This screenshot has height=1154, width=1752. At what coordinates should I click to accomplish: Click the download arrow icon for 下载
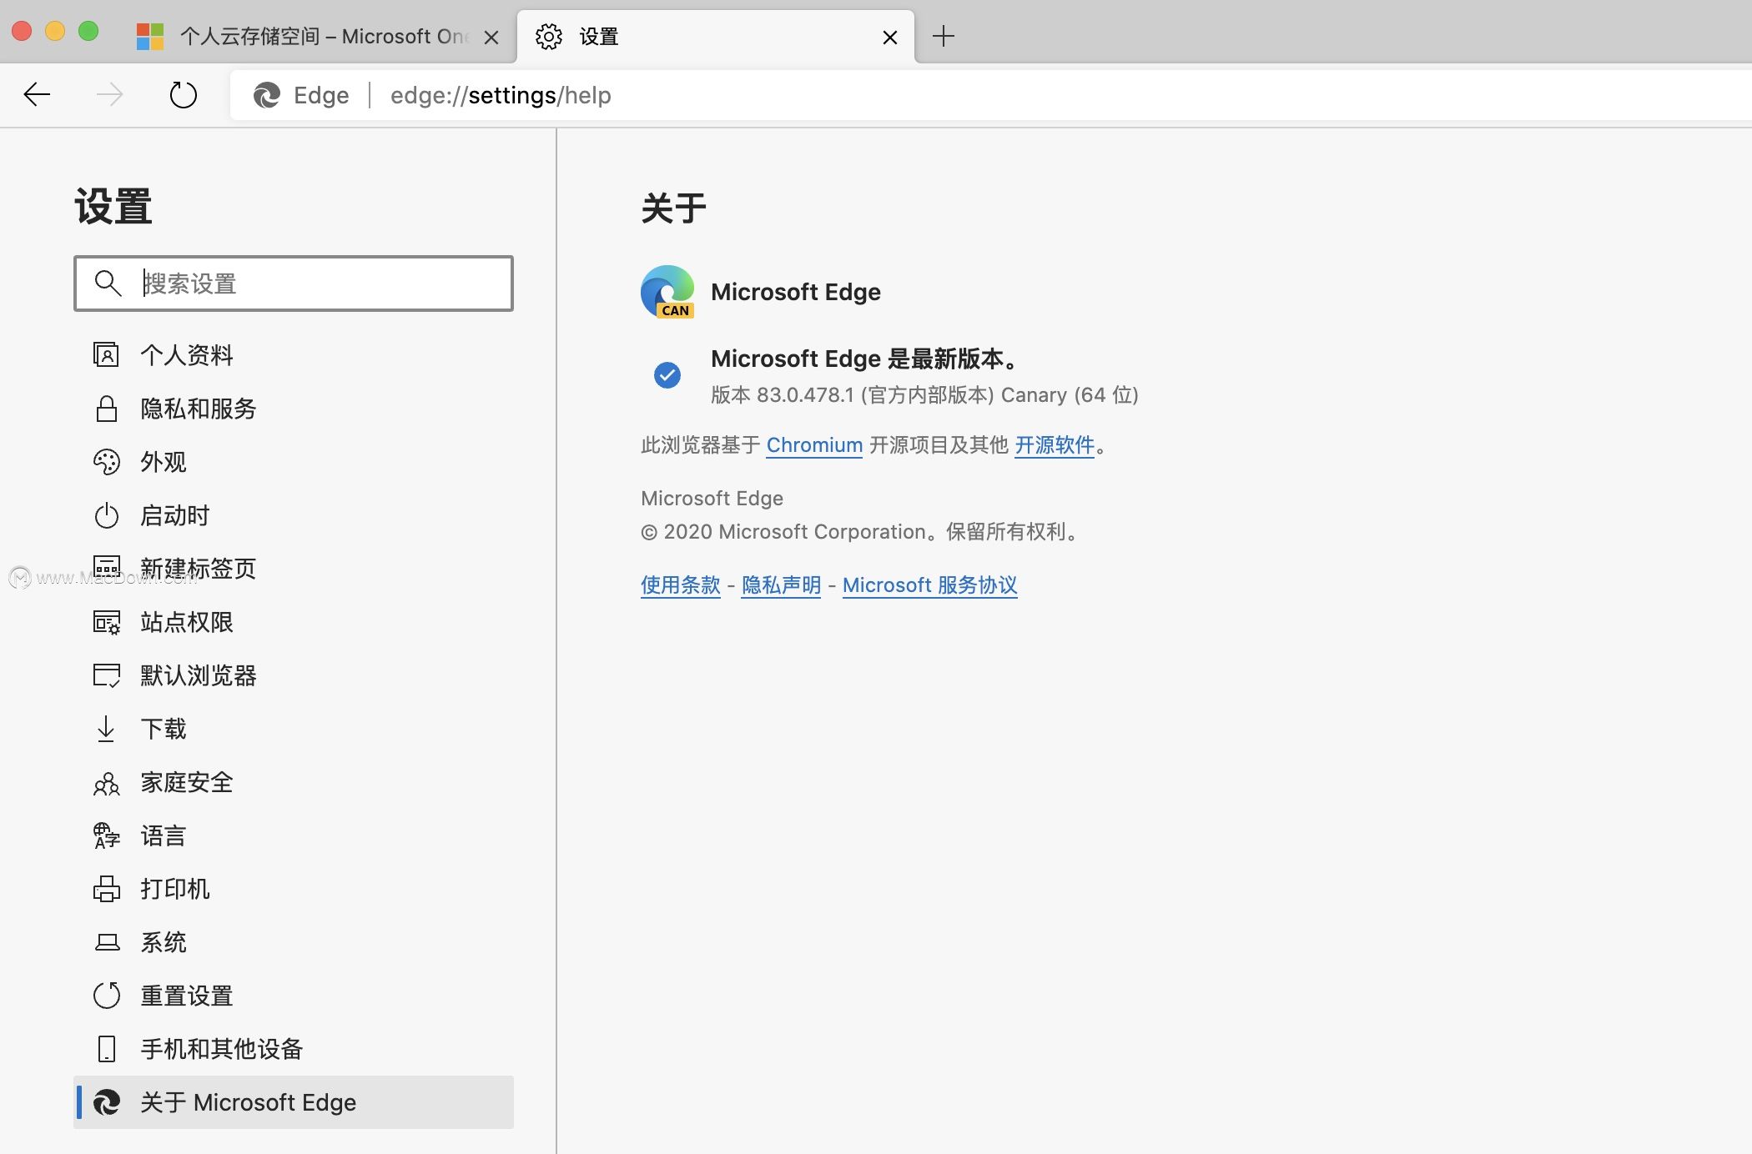point(106,729)
